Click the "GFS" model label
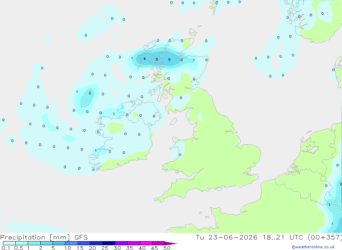 (x=81, y=237)
